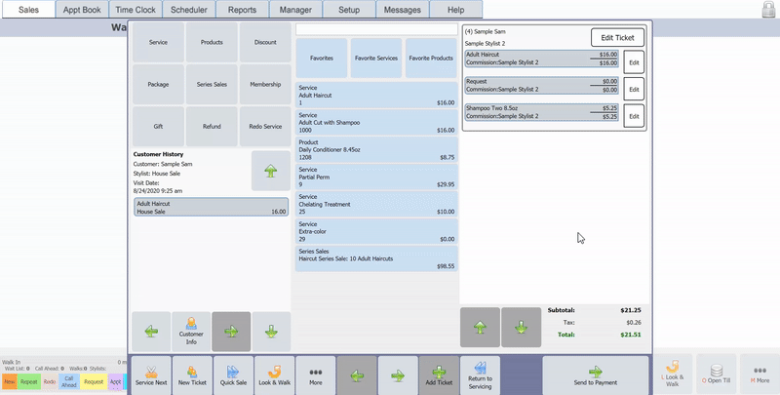Edit the Shampoo Two 8.5oz line
This screenshot has height=395, width=780.
(x=634, y=116)
